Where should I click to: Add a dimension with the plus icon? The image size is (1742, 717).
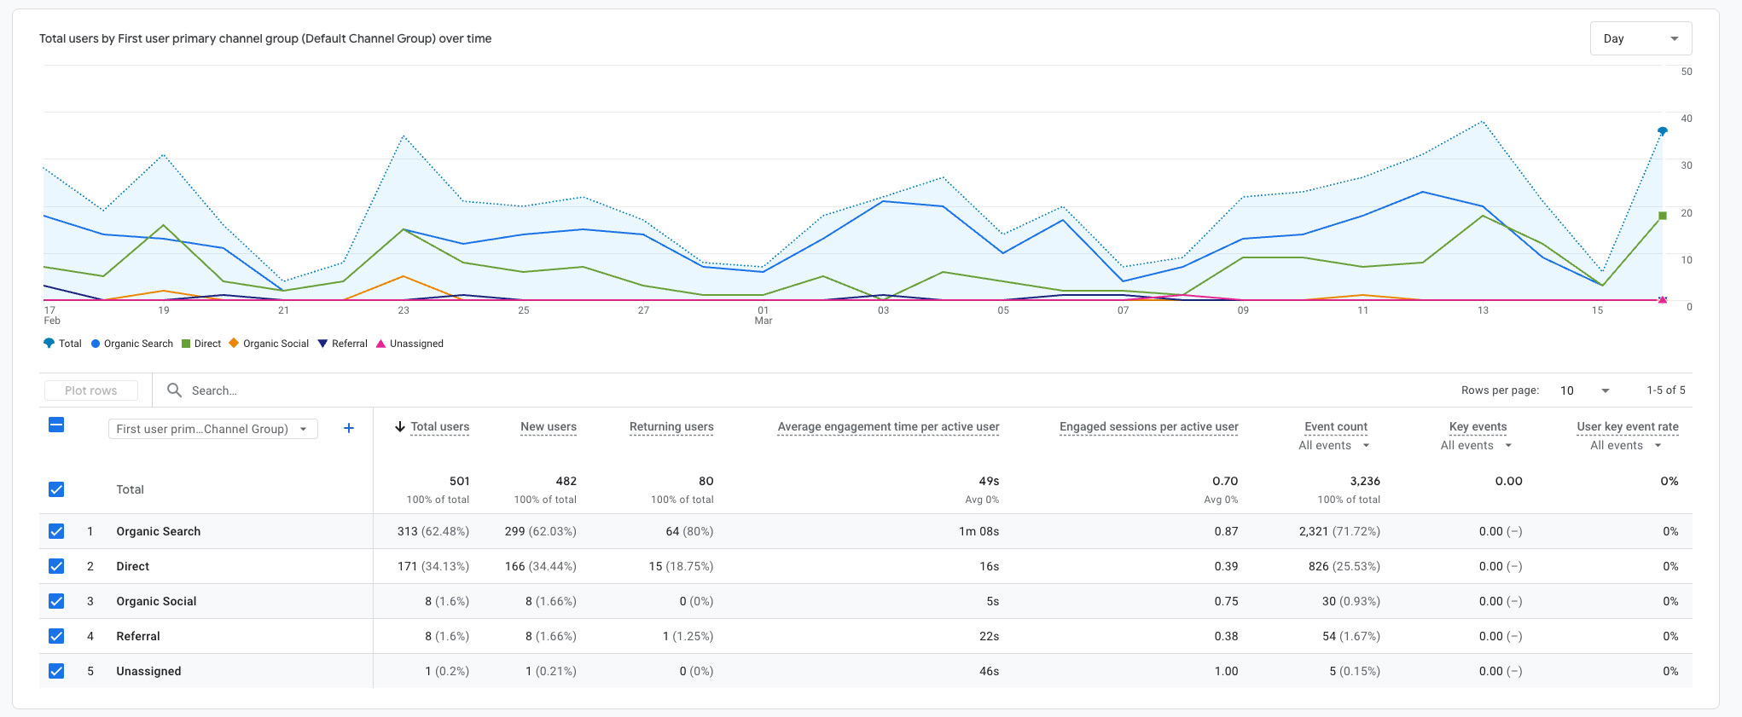pos(348,428)
